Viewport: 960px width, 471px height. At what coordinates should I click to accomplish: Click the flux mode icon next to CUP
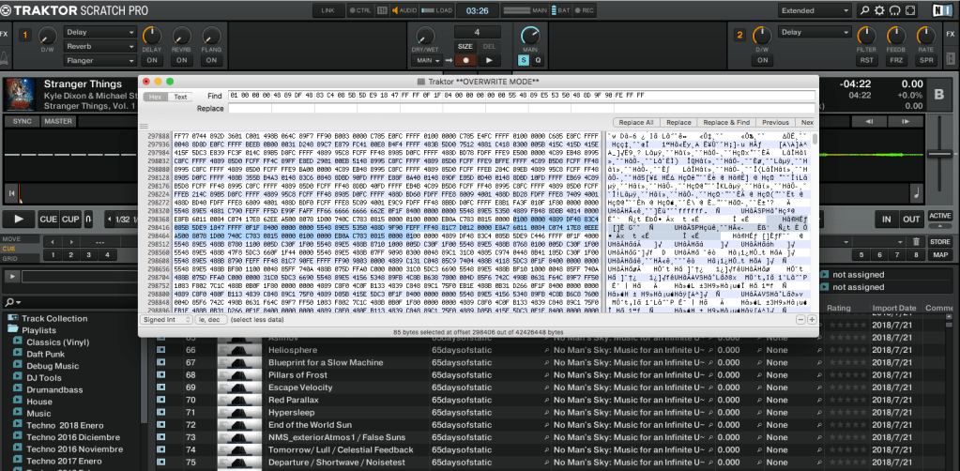88,219
